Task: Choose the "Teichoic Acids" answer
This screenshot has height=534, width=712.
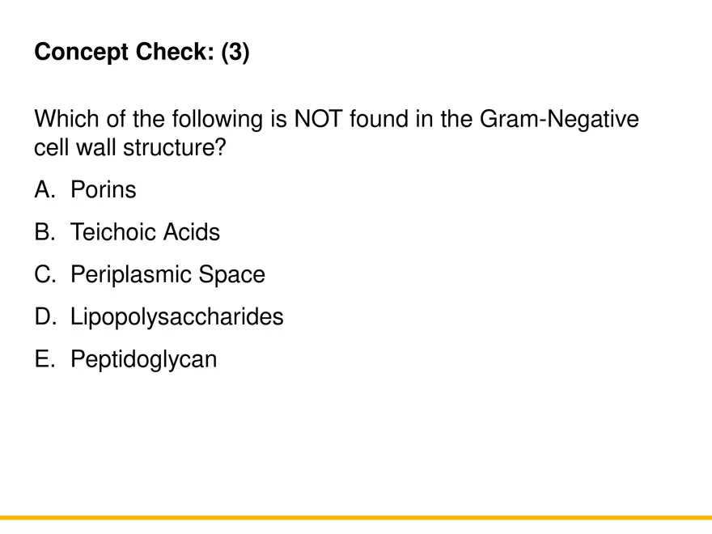Action: 145,232
